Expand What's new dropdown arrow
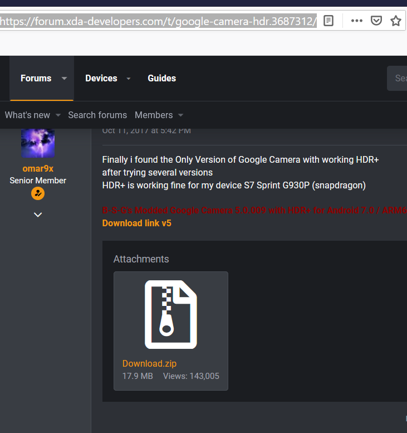Image resolution: width=407 pixels, height=433 pixels. coord(58,115)
